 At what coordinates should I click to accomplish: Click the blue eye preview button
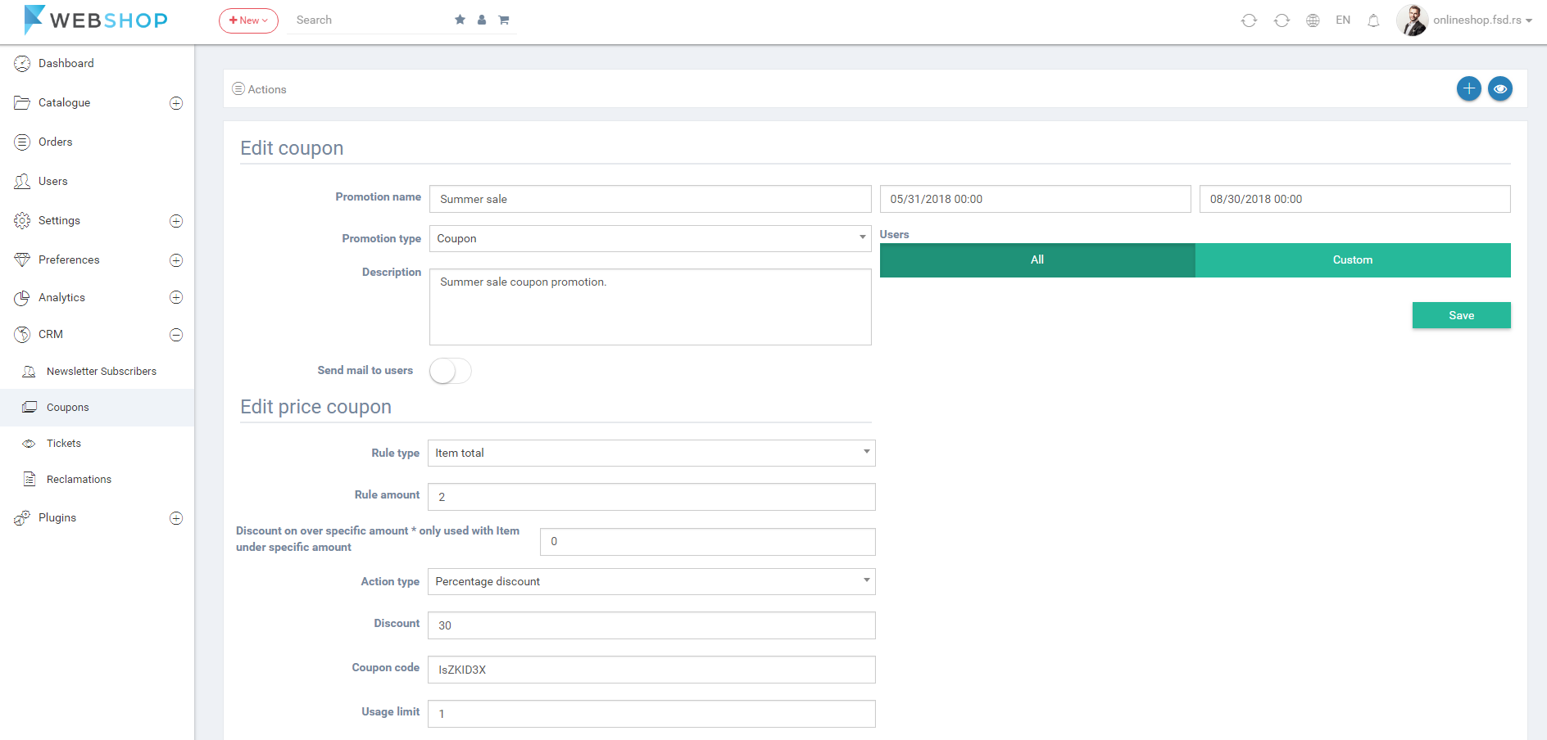[1500, 88]
